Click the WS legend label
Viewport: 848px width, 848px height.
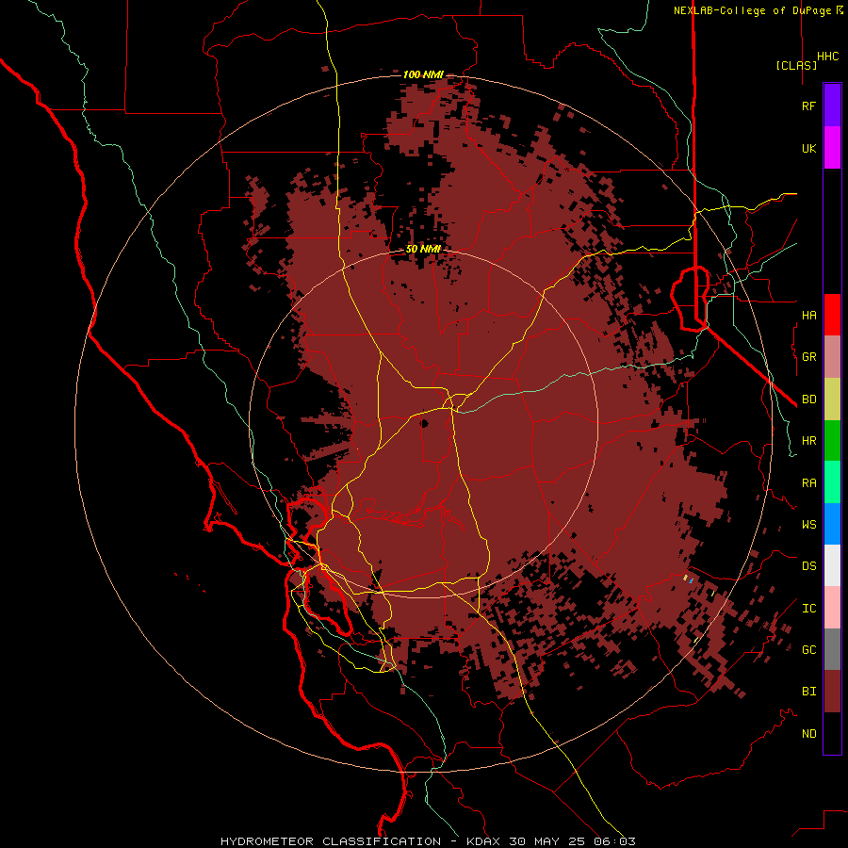(x=808, y=524)
